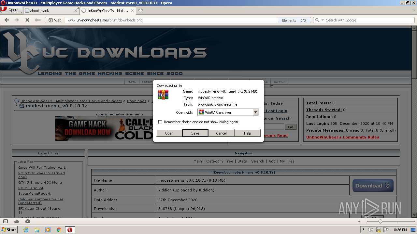Click the Opera taskbar button
This screenshot has height=234, width=417.
pyautogui.click(x=70, y=230)
